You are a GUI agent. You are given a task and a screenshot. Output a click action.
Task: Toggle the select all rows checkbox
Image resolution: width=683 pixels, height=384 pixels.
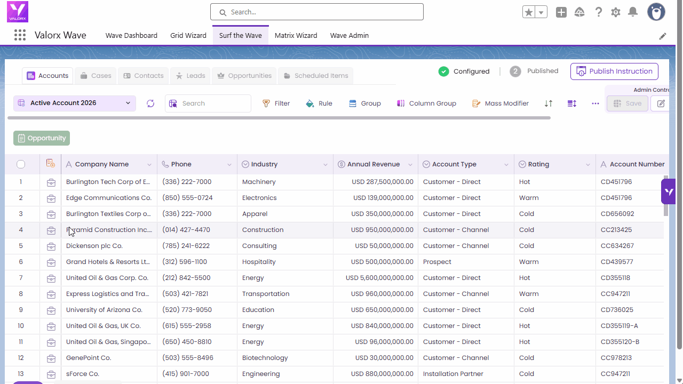pos(21,164)
